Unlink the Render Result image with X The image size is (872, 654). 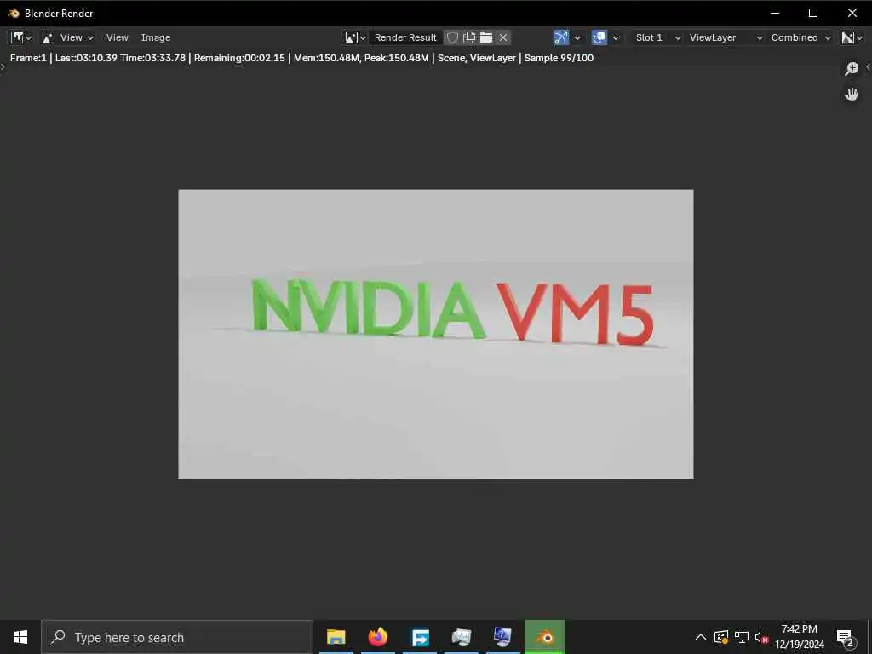point(503,37)
